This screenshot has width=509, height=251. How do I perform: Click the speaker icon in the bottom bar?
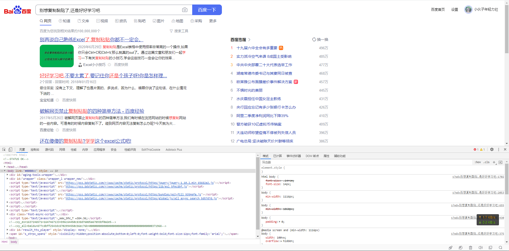pos(480,248)
